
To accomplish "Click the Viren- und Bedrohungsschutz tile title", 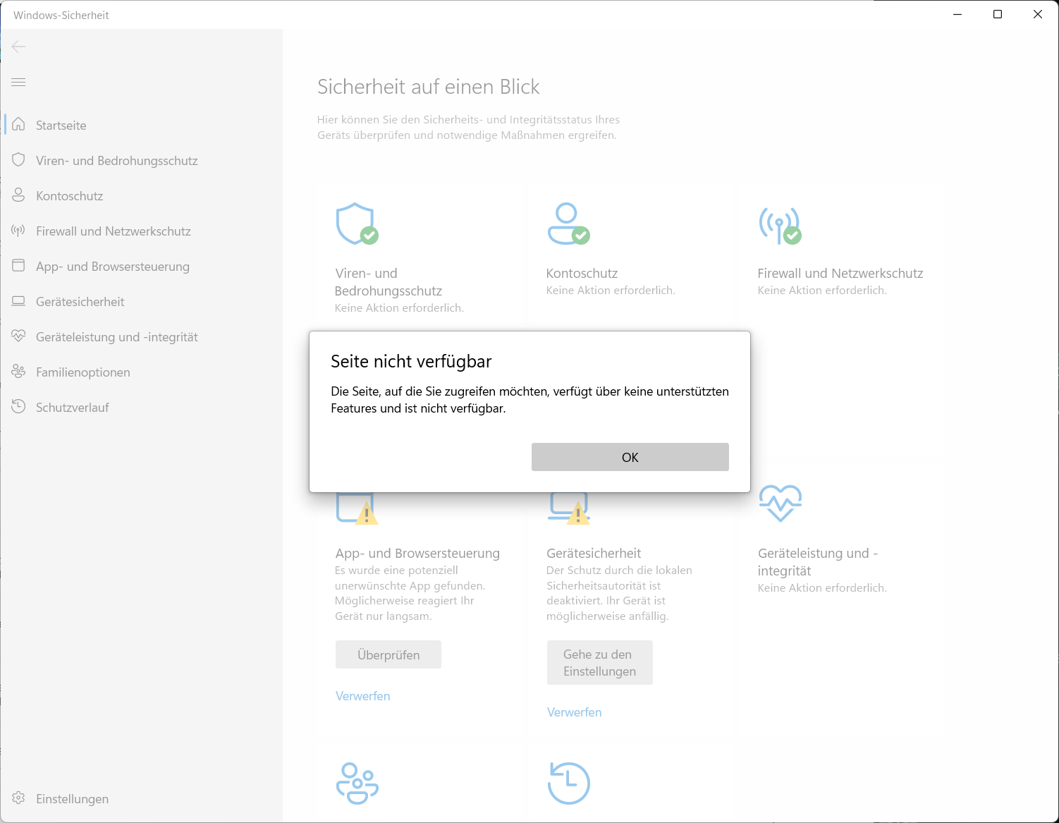I will [388, 282].
